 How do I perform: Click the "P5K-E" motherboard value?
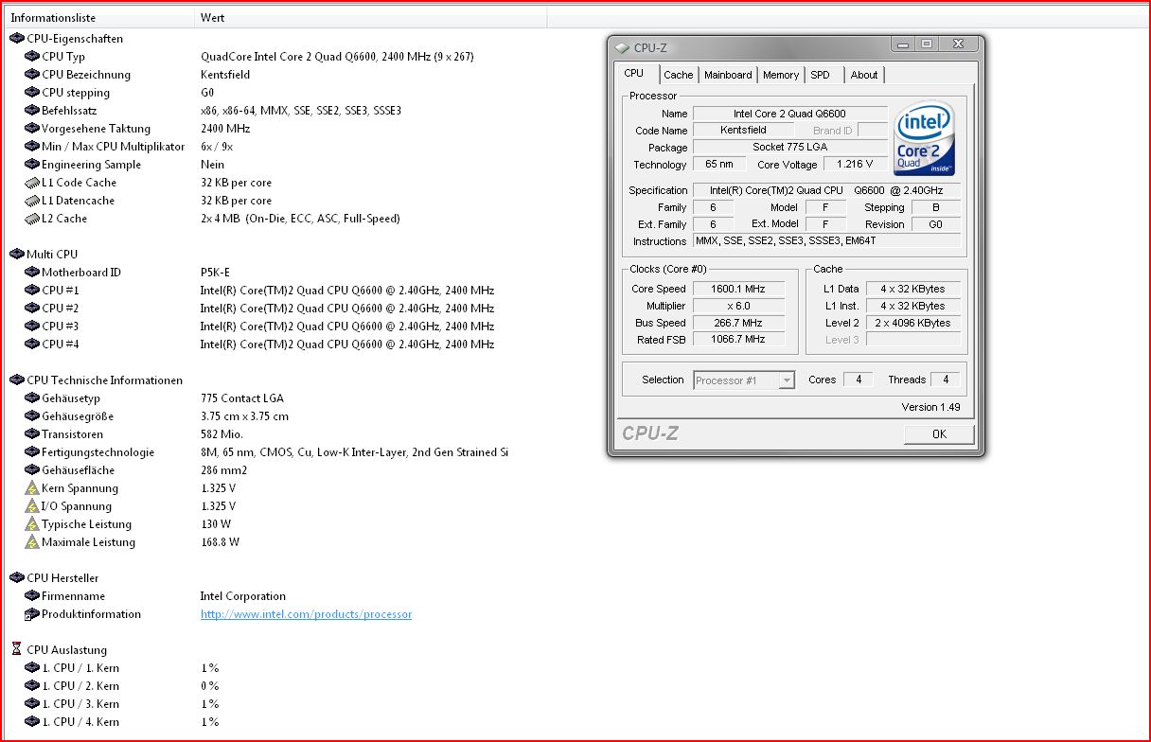pyautogui.click(x=215, y=273)
